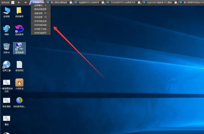Click the 使用说明 button in top bar
Viewport: 204px width, 134px height.
point(5,2)
